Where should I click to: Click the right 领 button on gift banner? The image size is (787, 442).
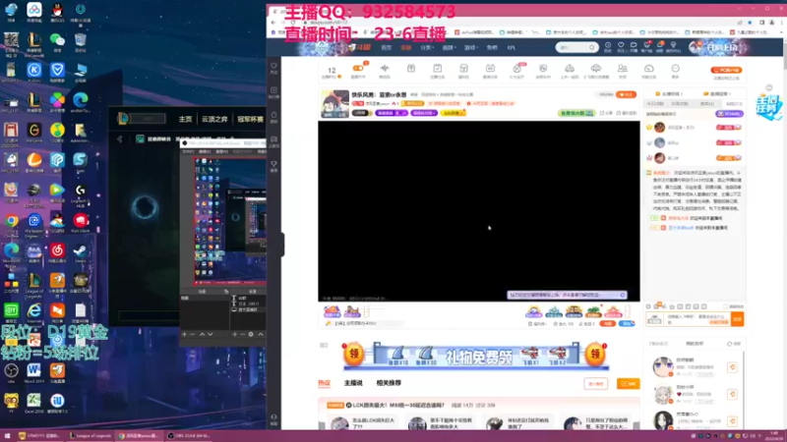coord(595,354)
